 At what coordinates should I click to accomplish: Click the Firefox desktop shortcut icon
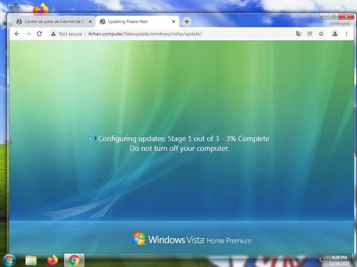tap(40, 8)
